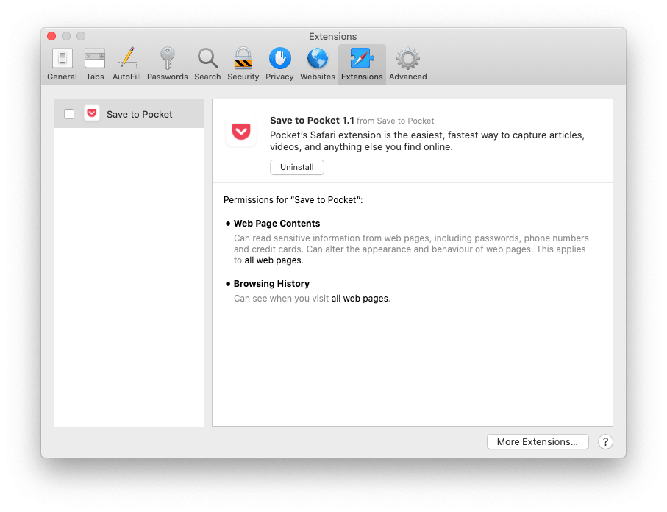Screen dimensions: 667x512
Task: Close the Extensions preferences window
Action: 51,36
